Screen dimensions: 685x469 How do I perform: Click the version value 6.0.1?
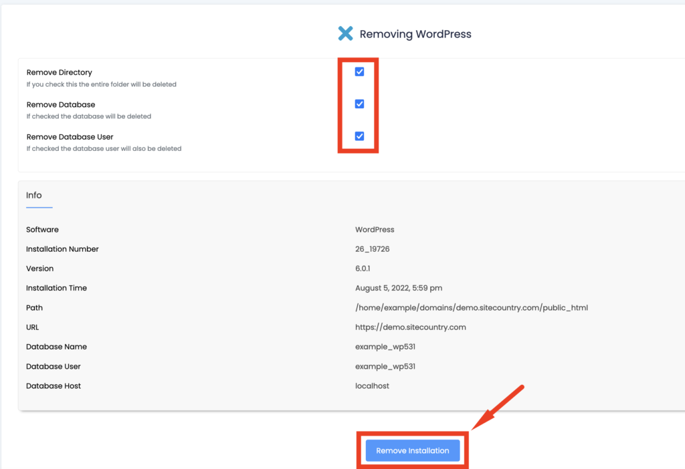tap(363, 269)
